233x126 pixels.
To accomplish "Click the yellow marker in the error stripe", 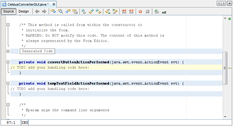I will click(x=230, y=68).
